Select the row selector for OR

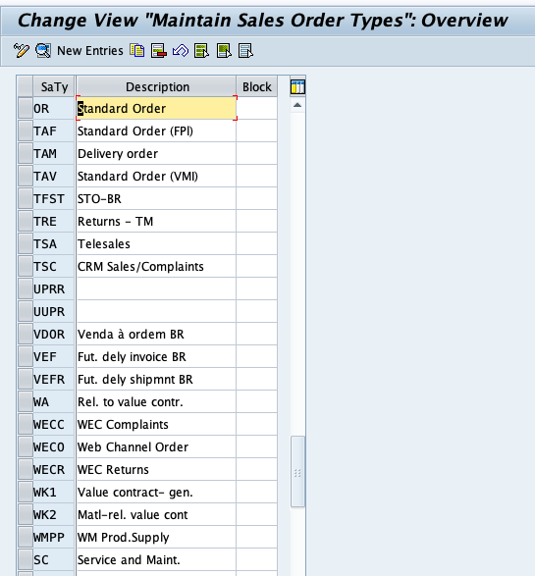(26, 108)
